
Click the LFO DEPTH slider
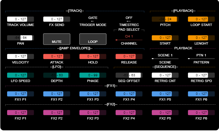click(x=56, y=75)
